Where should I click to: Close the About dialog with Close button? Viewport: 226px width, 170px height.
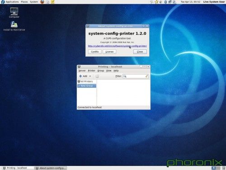pyautogui.click(x=140, y=52)
